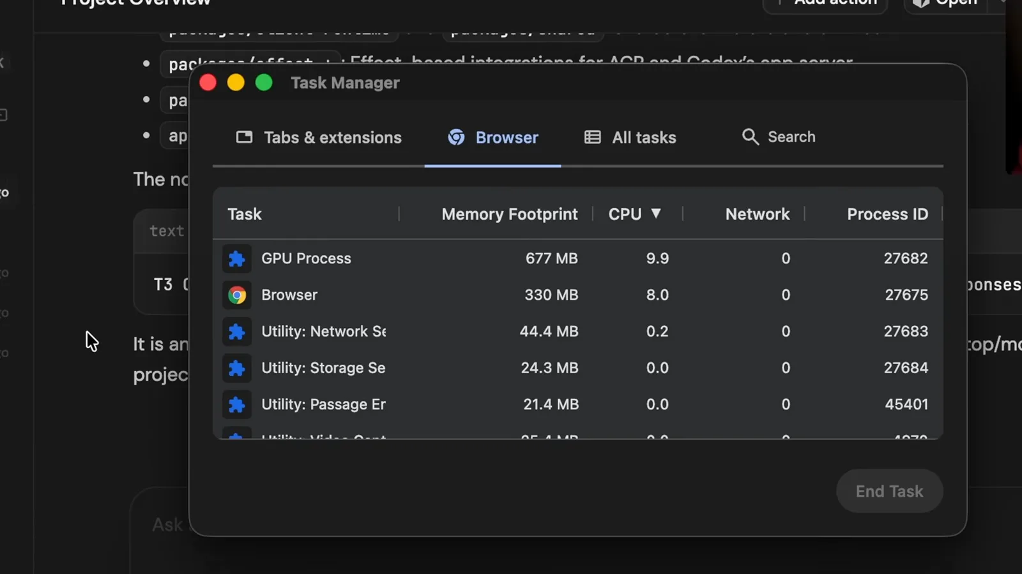Image resolution: width=1022 pixels, height=574 pixels.
Task: Click process ID 45401
Action: point(906,404)
